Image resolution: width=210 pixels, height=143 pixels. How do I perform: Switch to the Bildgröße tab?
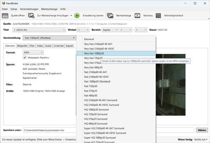pyautogui.click(x=22, y=46)
